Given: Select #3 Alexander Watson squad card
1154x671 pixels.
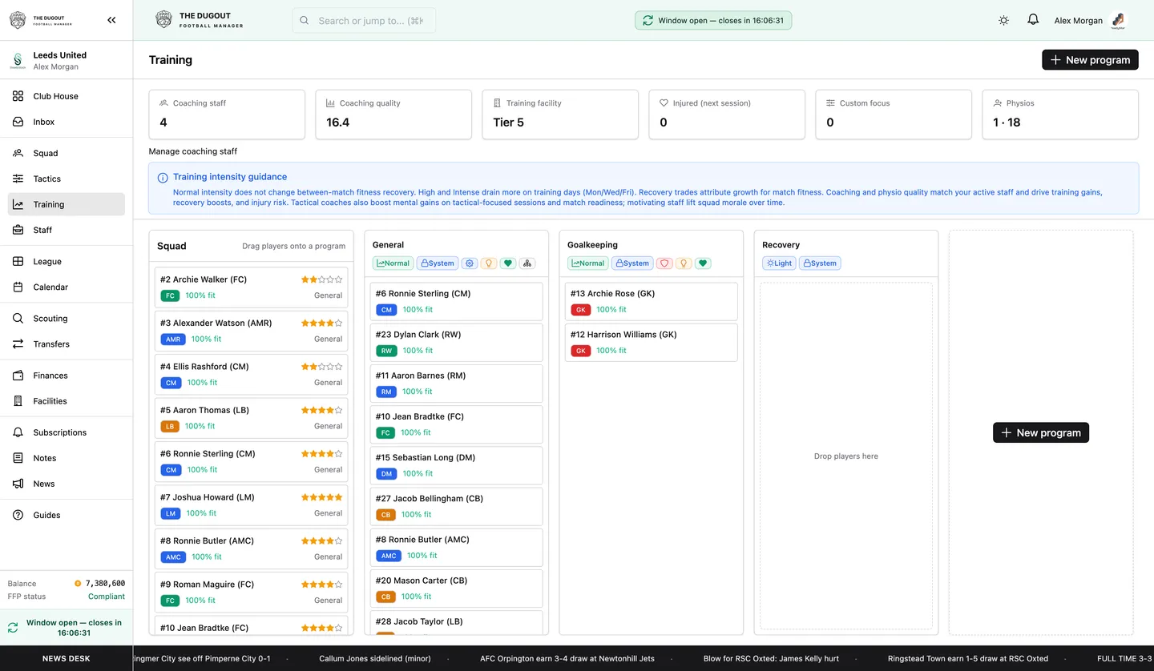Looking at the screenshot, I should click(x=251, y=331).
